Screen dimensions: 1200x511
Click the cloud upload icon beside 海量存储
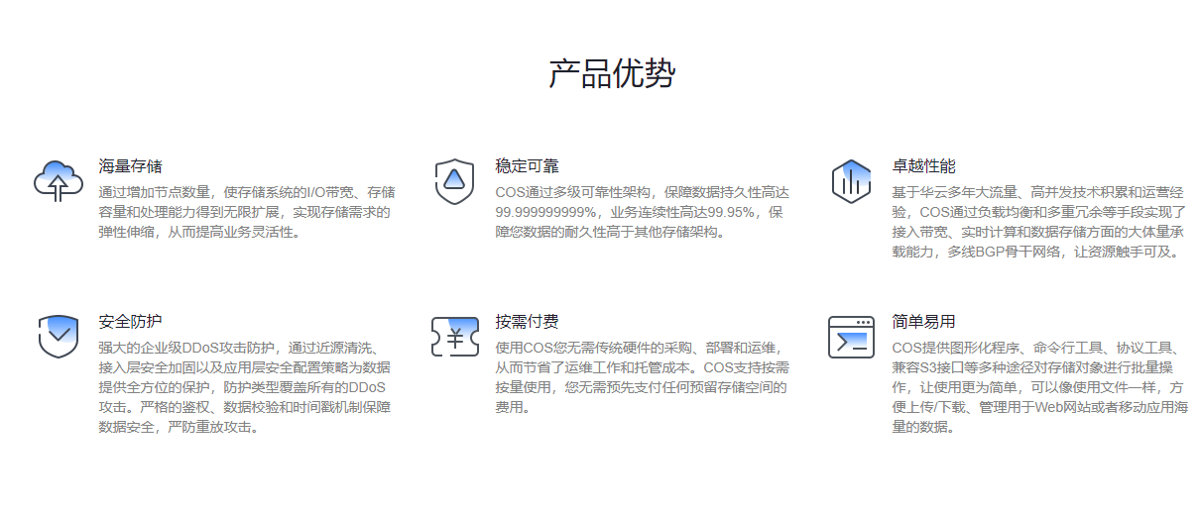(x=59, y=181)
